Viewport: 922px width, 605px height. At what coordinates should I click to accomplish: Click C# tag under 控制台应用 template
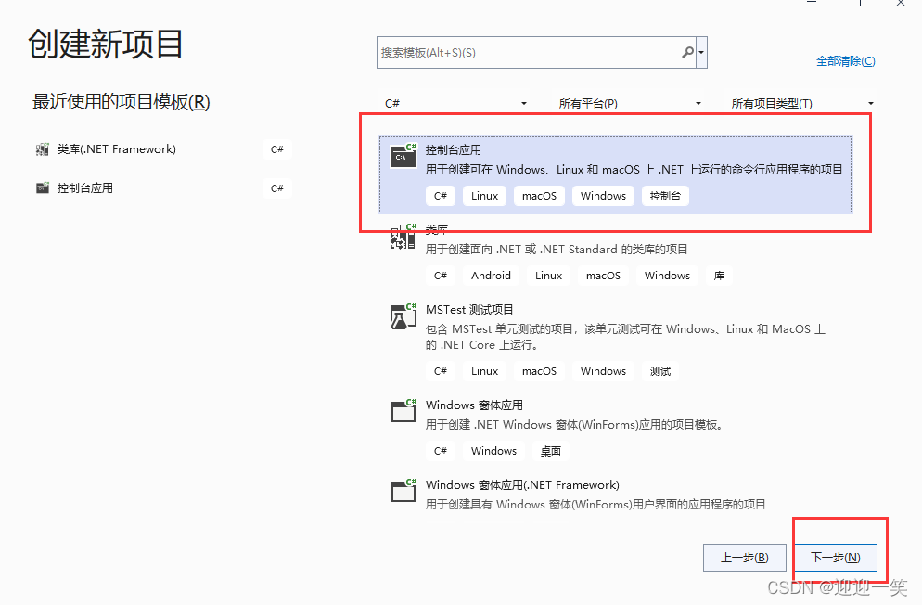441,196
